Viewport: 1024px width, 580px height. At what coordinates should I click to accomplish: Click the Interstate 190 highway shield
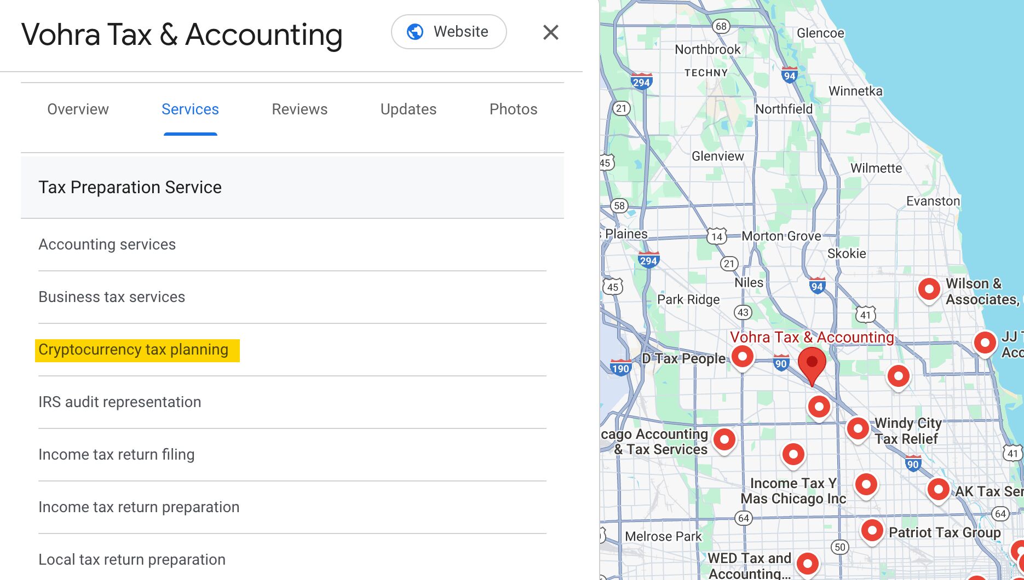[x=620, y=368]
